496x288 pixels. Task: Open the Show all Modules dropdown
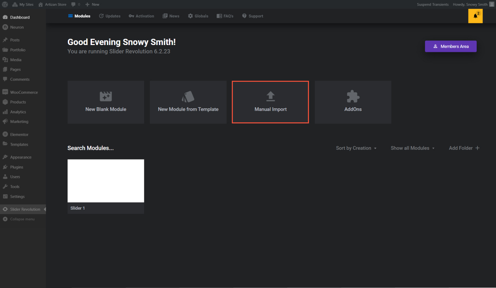pyautogui.click(x=413, y=148)
